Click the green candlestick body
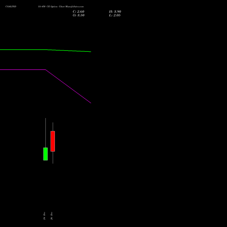Screen dimensions: 227x227 45,154
